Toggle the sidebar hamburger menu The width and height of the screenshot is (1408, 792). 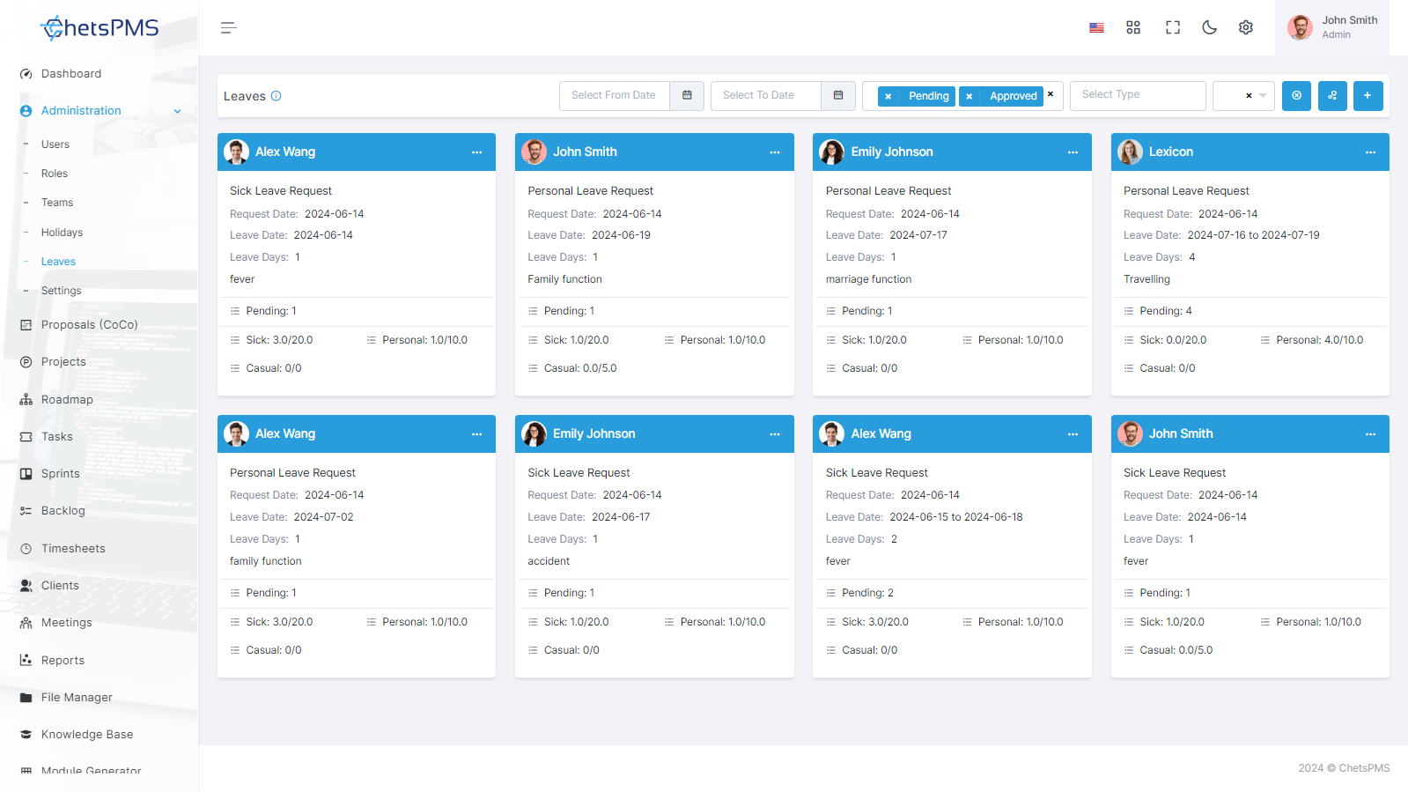click(229, 28)
